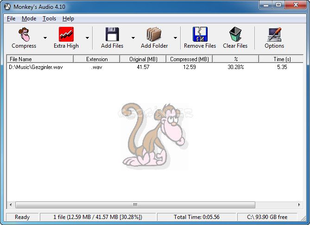Image resolution: width=310 pixels, height=225 pixels.
Task: Click the 30.28% ratio cell
Action: coord(236,67)
